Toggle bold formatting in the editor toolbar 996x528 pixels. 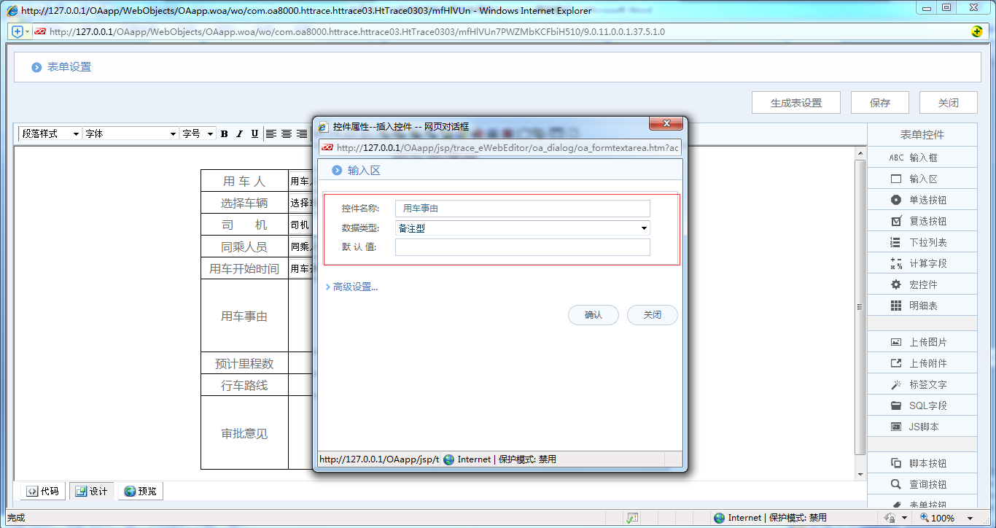[x=224, y=133]
